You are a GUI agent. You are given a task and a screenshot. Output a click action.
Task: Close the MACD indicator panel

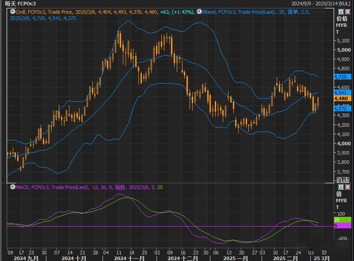coord(348,187)
